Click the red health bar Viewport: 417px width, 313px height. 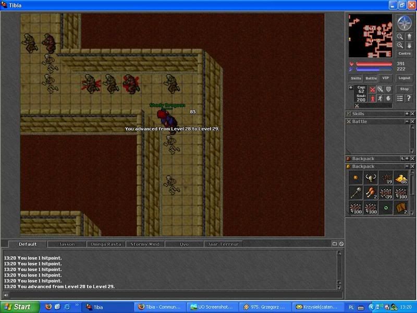coord(374,64)
